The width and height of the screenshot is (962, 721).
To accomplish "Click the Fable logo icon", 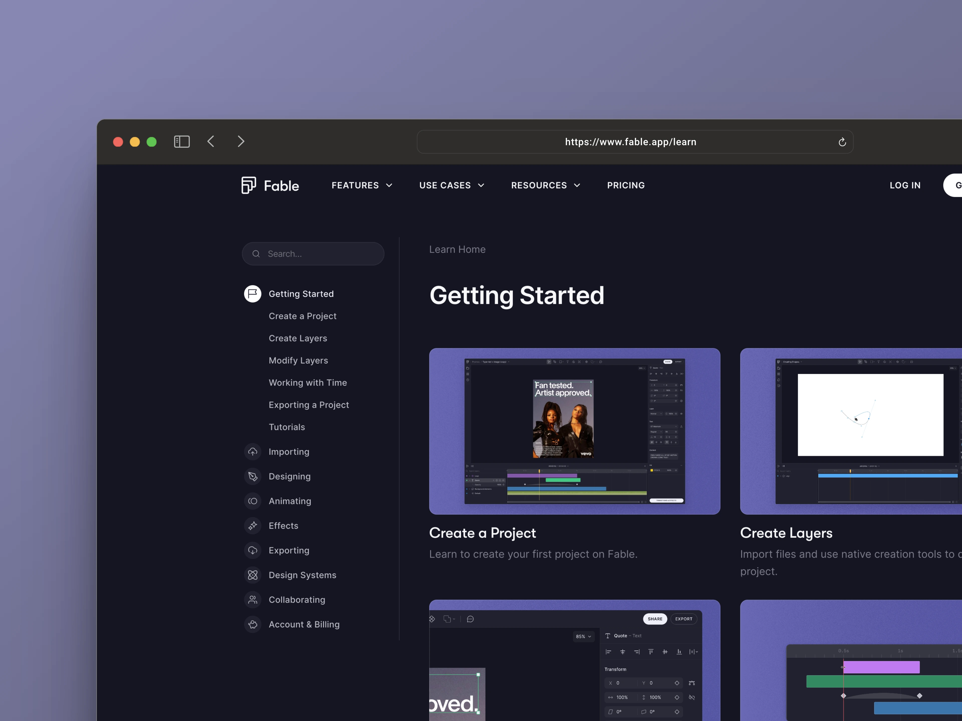I will 249,185.
